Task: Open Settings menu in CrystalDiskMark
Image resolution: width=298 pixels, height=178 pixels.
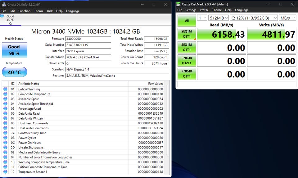Action: click(x=191, y=10)
